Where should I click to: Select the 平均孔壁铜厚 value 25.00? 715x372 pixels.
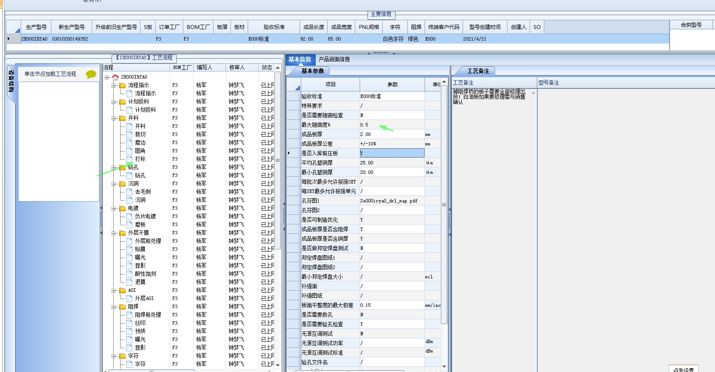[x=392, y=163]
